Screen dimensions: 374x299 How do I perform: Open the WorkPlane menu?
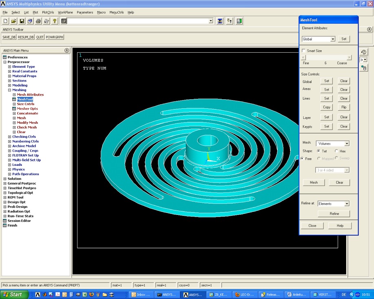click(65, 12)
